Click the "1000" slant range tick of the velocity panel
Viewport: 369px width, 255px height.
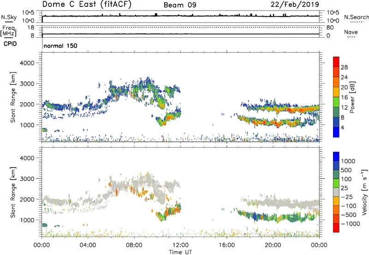27,220
